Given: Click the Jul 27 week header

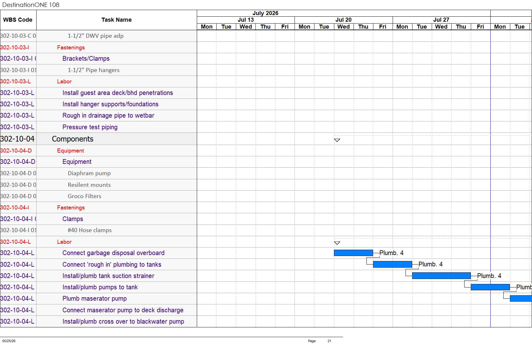Looking at the screenshot, I should 441,20.
